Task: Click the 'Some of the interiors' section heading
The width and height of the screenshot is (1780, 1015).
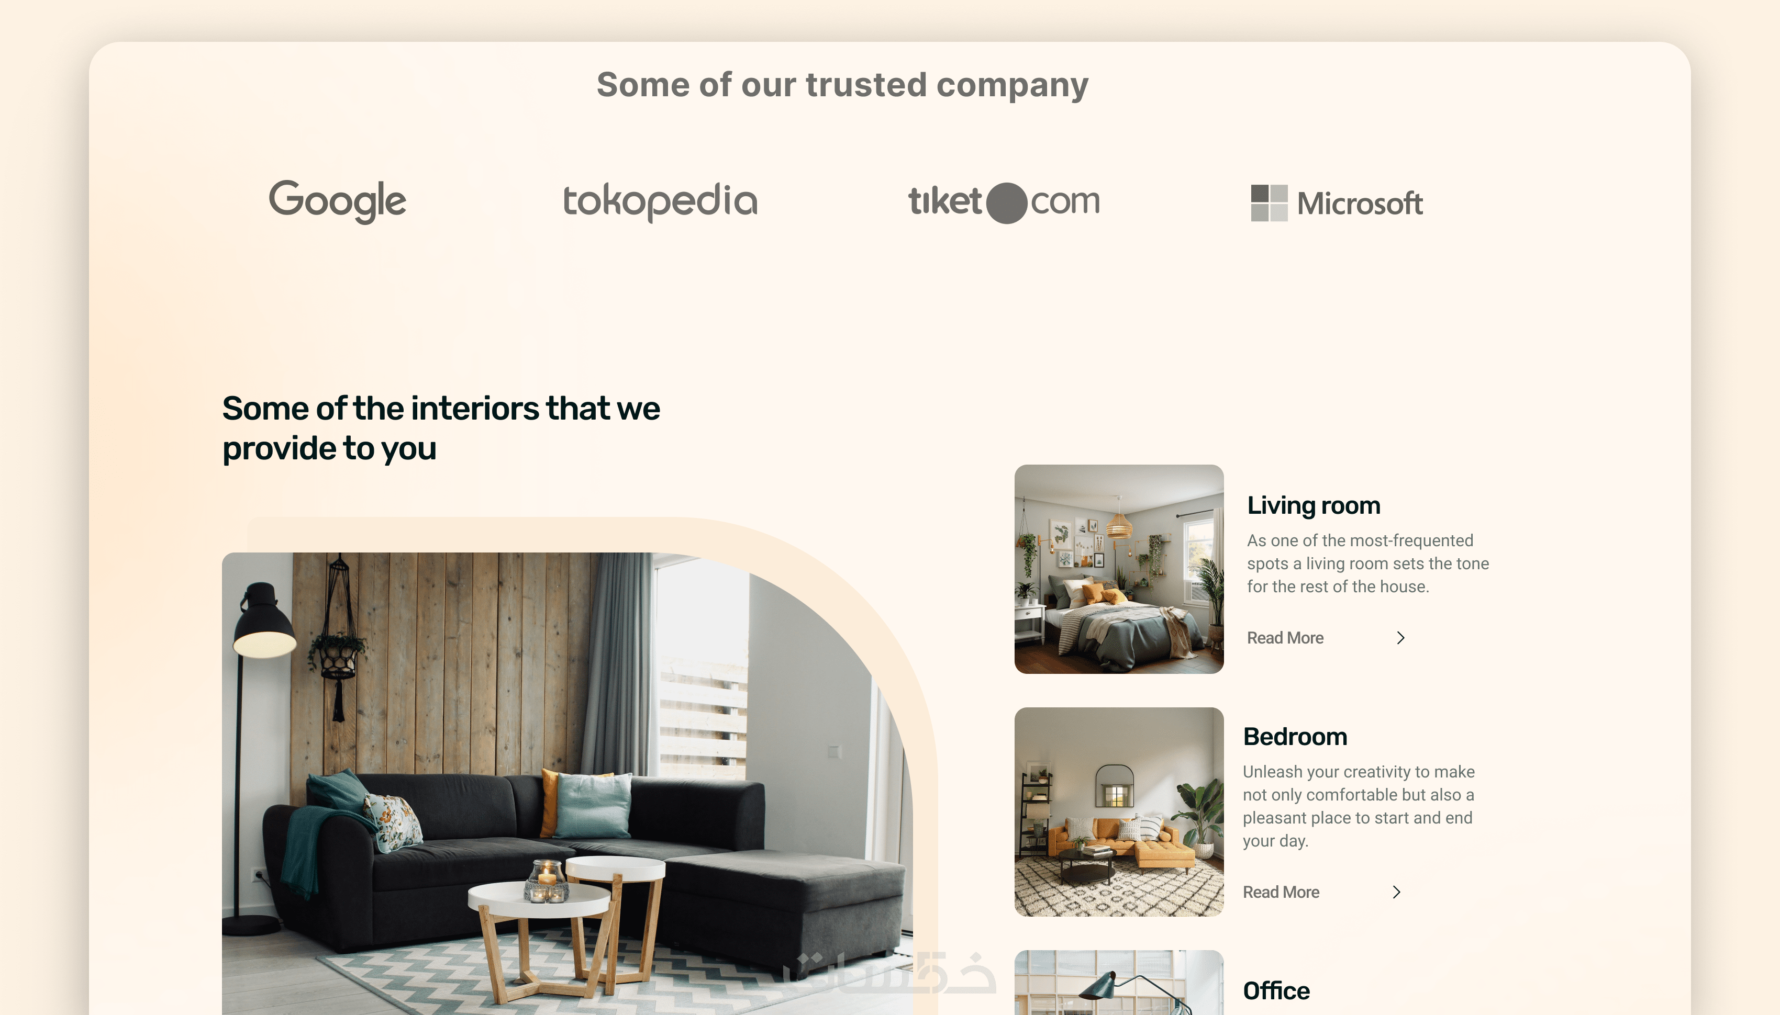Action: point(441,428)
